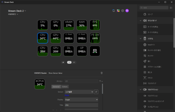Collapse the サウンドボード category
This screenshot has width=175, height=112.
tap(140, 21)
